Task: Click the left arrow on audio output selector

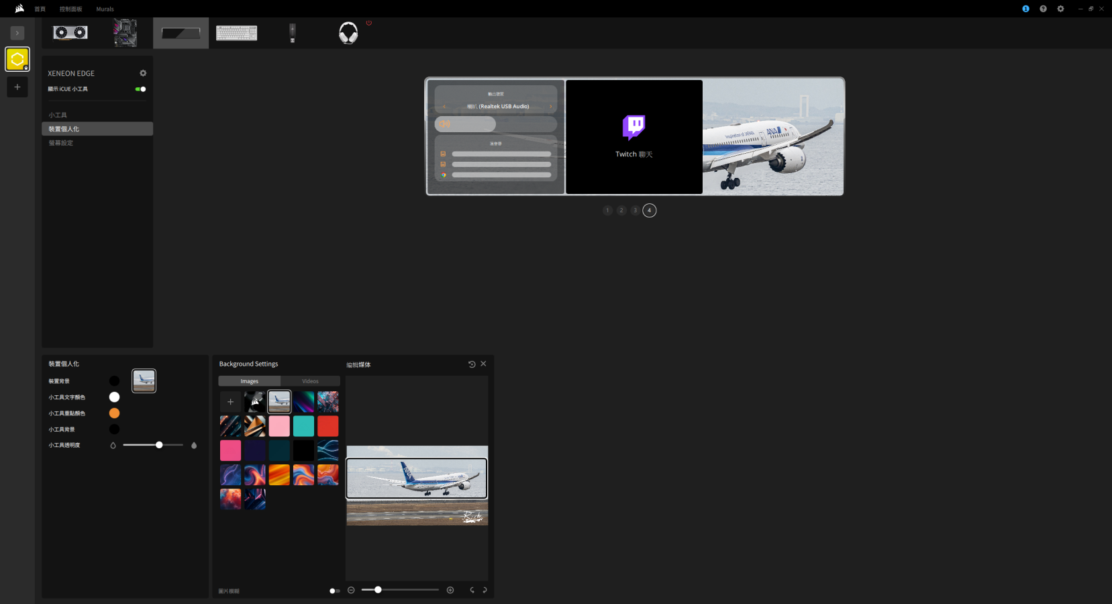Action: point(444,107)
